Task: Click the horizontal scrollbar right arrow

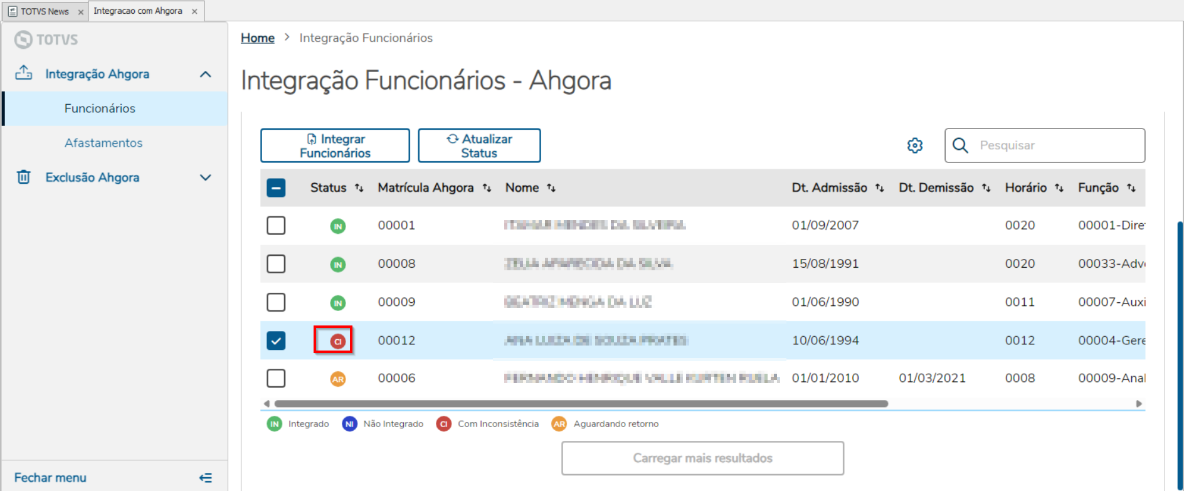Action: point(1139,404)
